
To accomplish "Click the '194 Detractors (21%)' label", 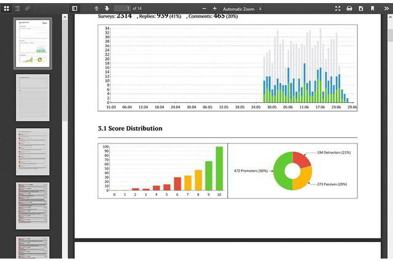I will click(x=334, y=153).
